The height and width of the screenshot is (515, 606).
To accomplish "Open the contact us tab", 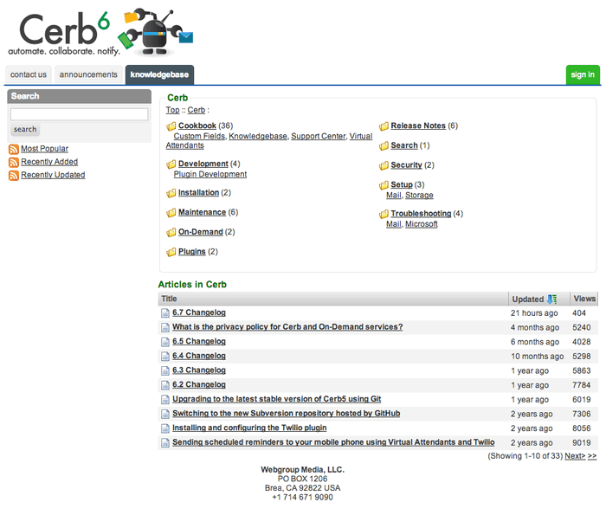I will point(29,74).
